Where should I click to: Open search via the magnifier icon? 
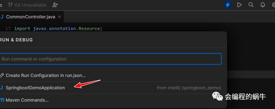[x=251, y=5]
